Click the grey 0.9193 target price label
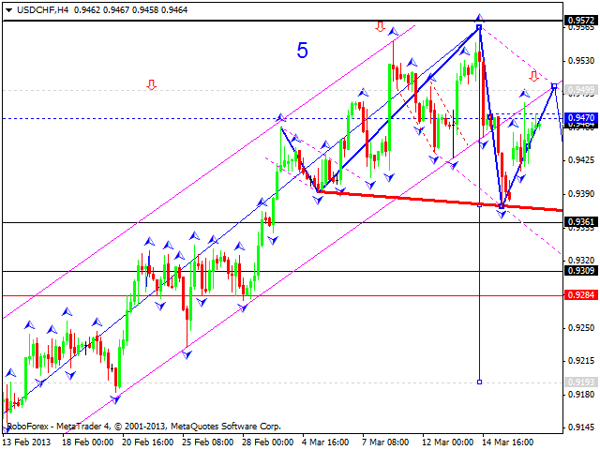600x450 pixels. 579,382
